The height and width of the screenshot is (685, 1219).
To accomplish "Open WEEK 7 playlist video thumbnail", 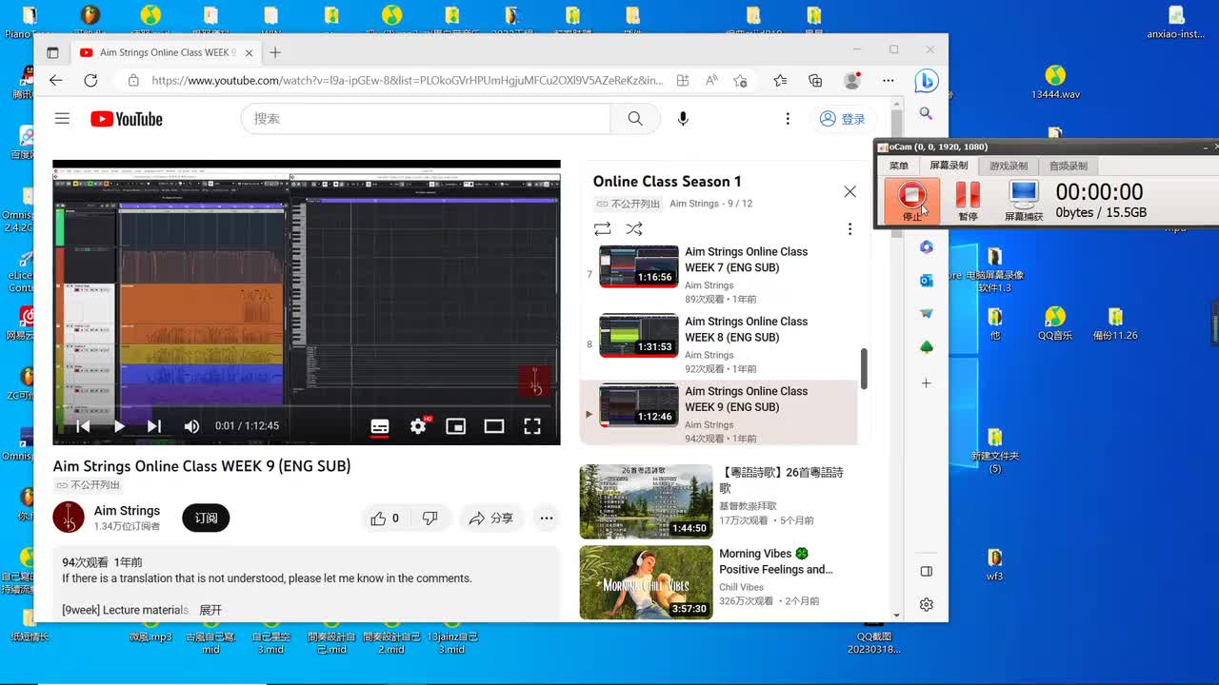I will click(639, 265).
